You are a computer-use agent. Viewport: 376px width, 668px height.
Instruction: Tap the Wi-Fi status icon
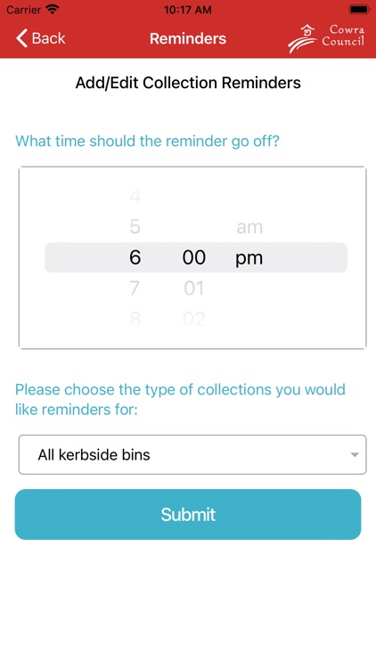click(x=53, y=9)
